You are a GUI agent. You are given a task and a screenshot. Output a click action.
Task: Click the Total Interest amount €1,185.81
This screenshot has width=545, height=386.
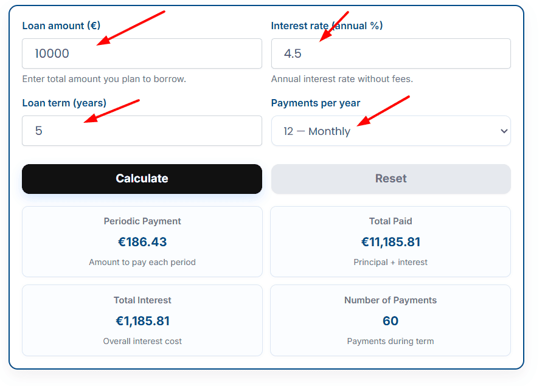142,321
